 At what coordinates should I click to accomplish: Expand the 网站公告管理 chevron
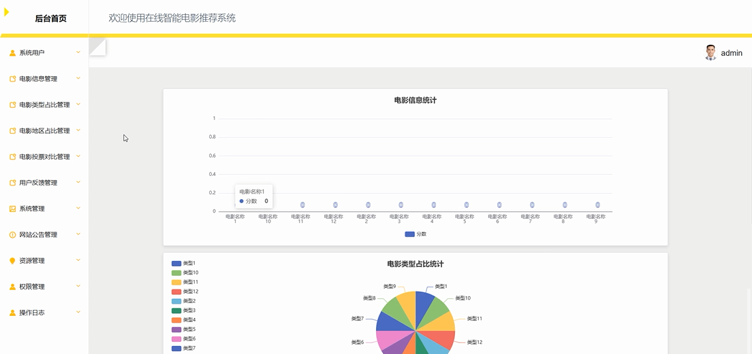(x=78, y=234)
